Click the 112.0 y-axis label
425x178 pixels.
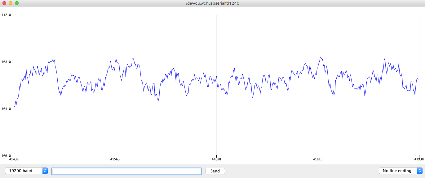click(6, 15)
